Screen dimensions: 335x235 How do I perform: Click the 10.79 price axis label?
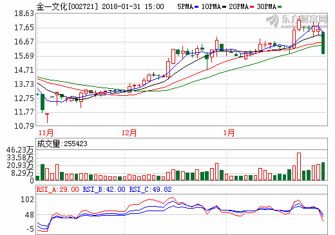24,126
